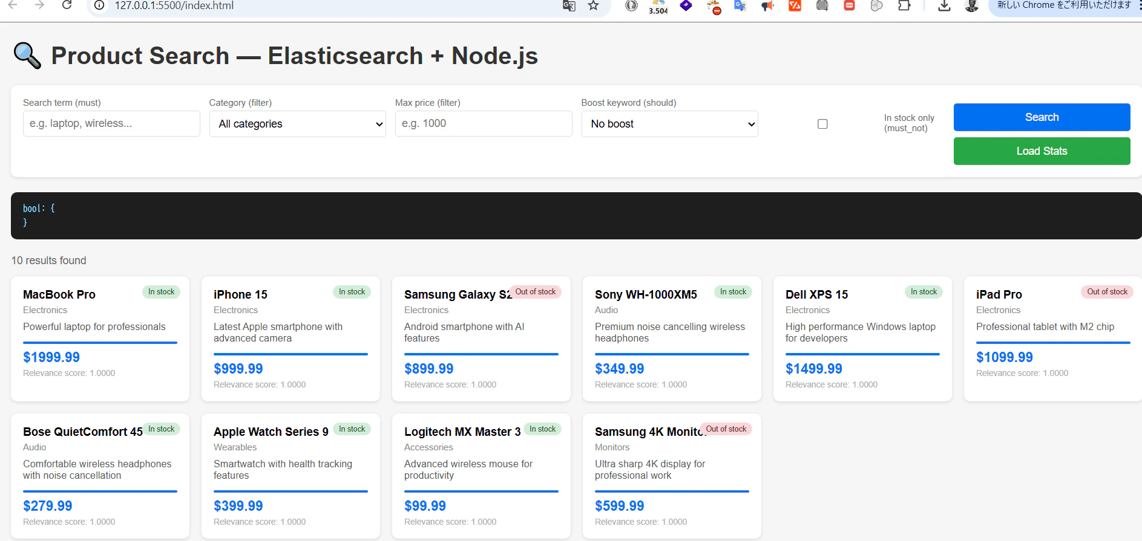This screenshot has height=541, width=1142.
Task: Click the Out of stock badge on Samsung Galaxy
Action: pyautogui.click(x=536, y=292)
